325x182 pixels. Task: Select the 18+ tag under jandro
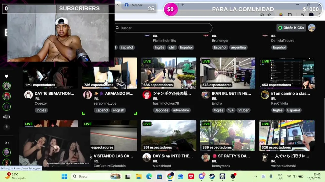(231, 110)
